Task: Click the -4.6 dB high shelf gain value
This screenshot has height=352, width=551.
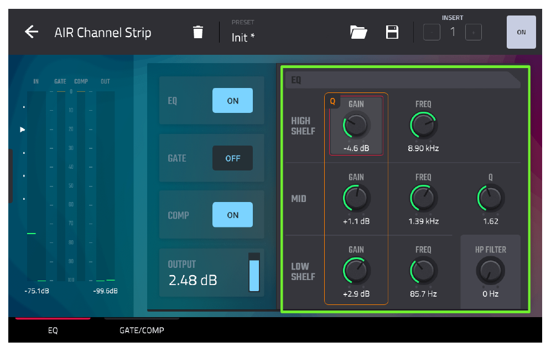Action: tap(356, 148)
